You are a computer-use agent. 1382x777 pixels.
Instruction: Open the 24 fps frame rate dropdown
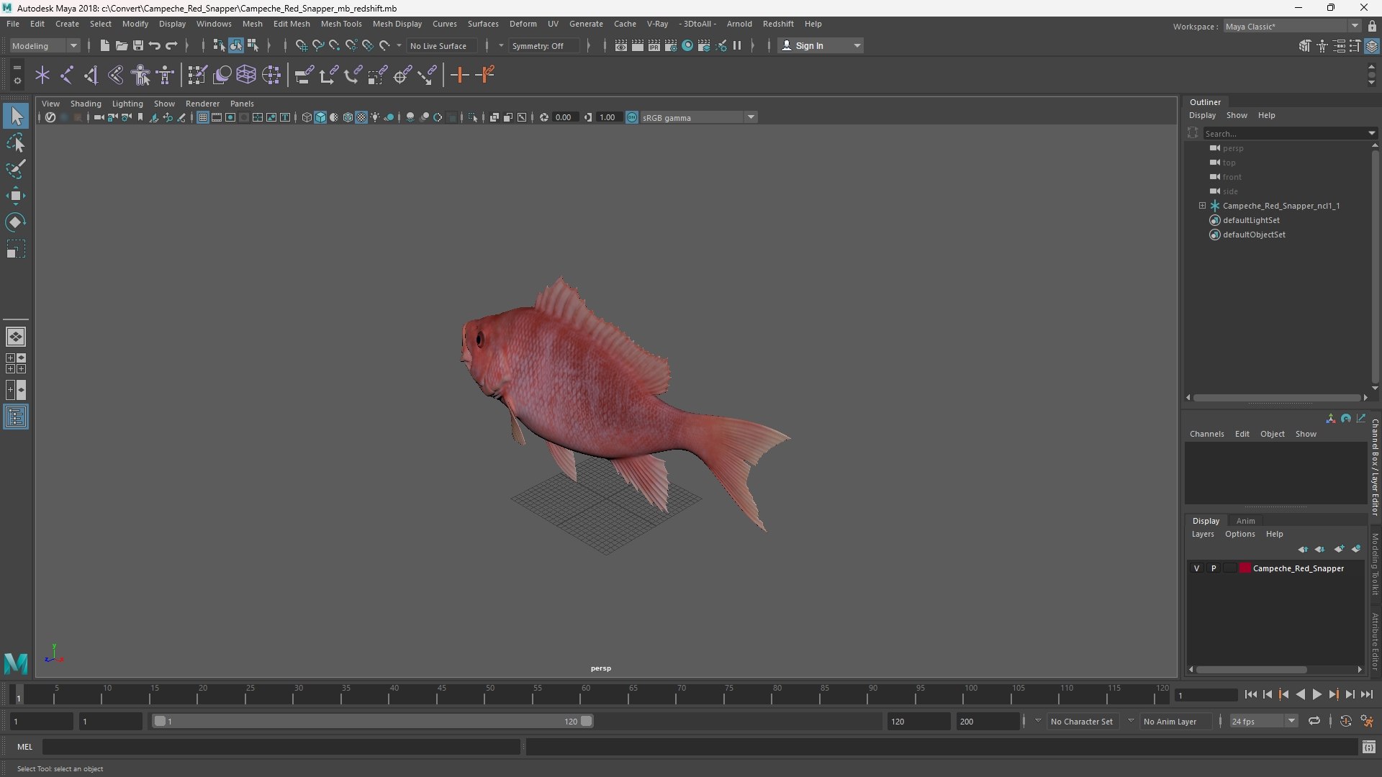pos(1263,721)
